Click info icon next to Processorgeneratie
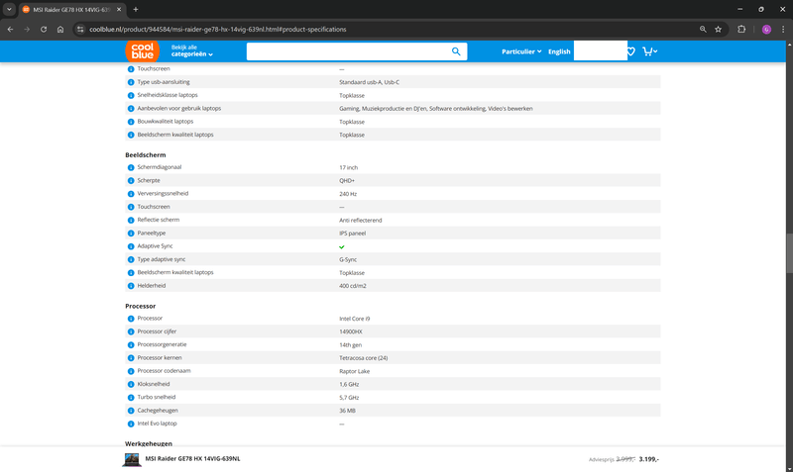This screenshot has height=472, width=793. pyautogui.click(x=131, y=344)
